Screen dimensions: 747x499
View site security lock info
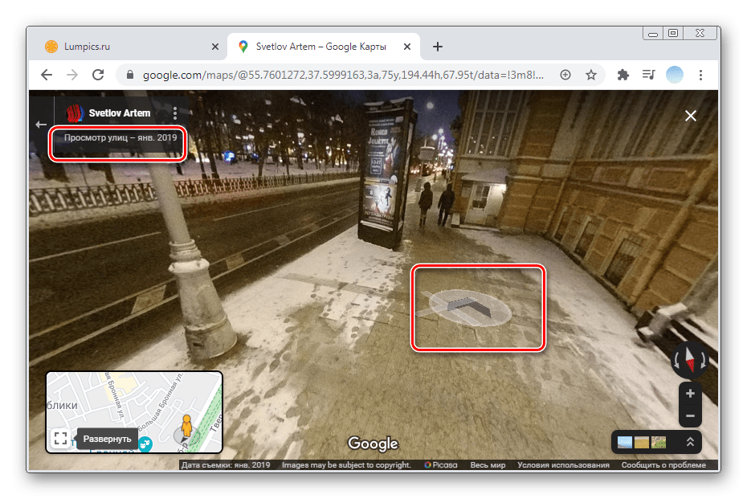(x=129, y=75)
